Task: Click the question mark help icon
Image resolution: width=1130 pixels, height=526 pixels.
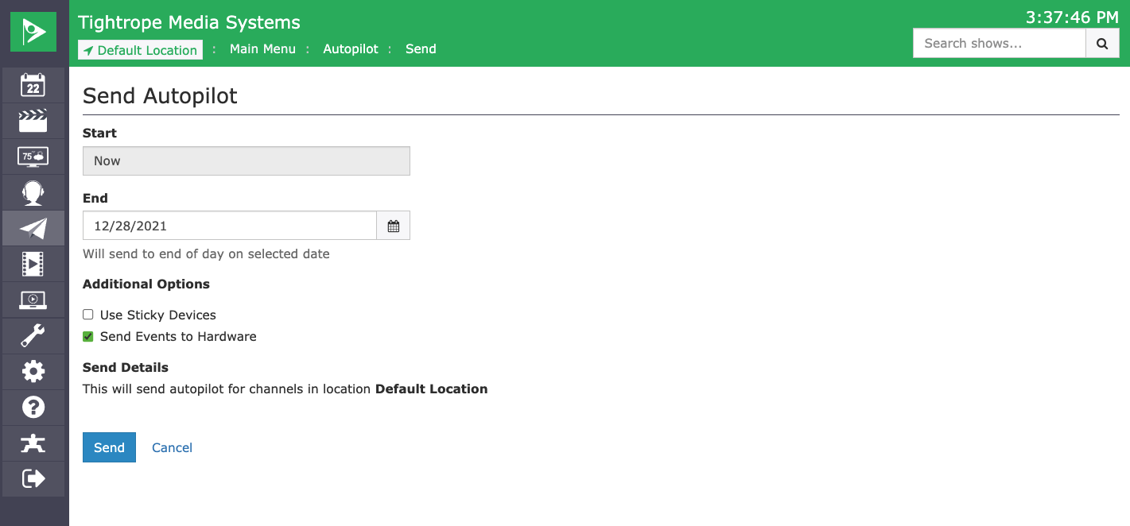Action: click(33, 407)
